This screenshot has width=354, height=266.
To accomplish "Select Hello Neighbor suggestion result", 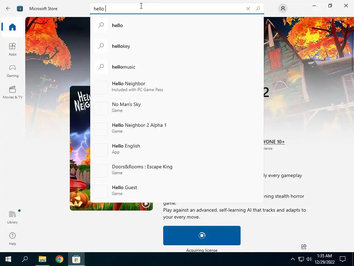I will point(177,88).
